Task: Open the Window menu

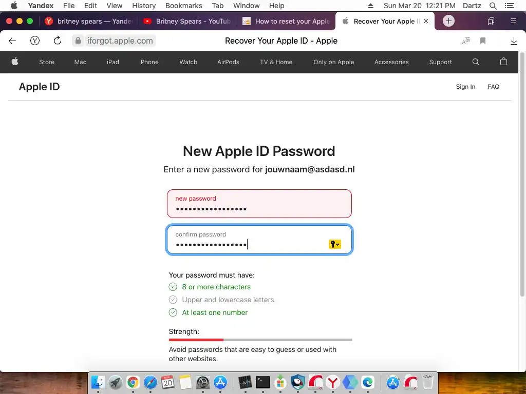Action: [x=246, y=6]
